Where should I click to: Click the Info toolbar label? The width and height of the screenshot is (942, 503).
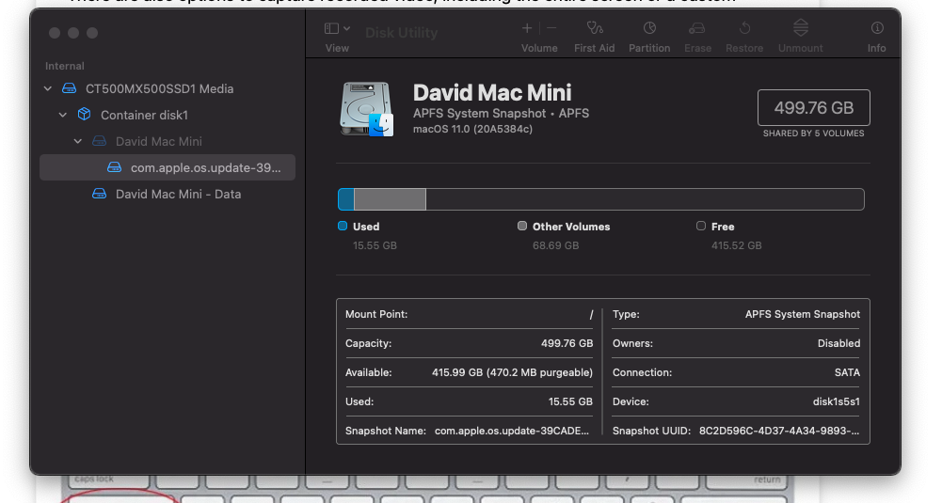[x=876, y=48]
